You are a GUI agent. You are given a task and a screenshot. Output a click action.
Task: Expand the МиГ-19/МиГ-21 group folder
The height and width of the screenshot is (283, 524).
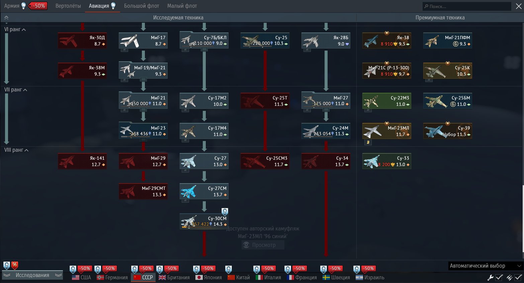click(x=143, y=71)
